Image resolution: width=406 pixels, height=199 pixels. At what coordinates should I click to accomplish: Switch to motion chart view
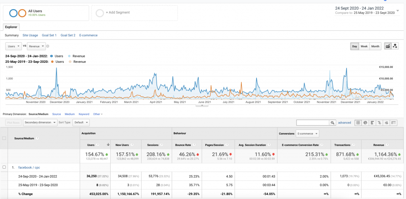[395, 46]
